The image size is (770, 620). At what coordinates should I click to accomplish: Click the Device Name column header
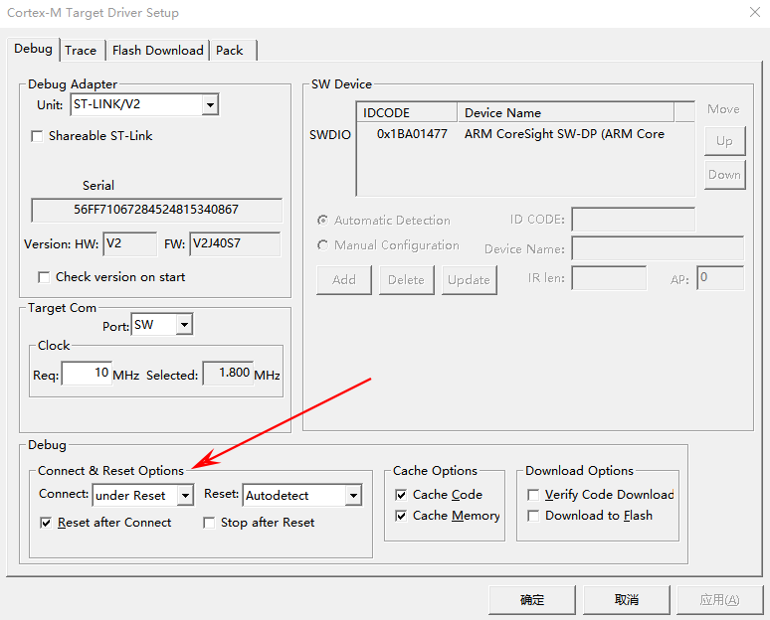pos(566,113)
